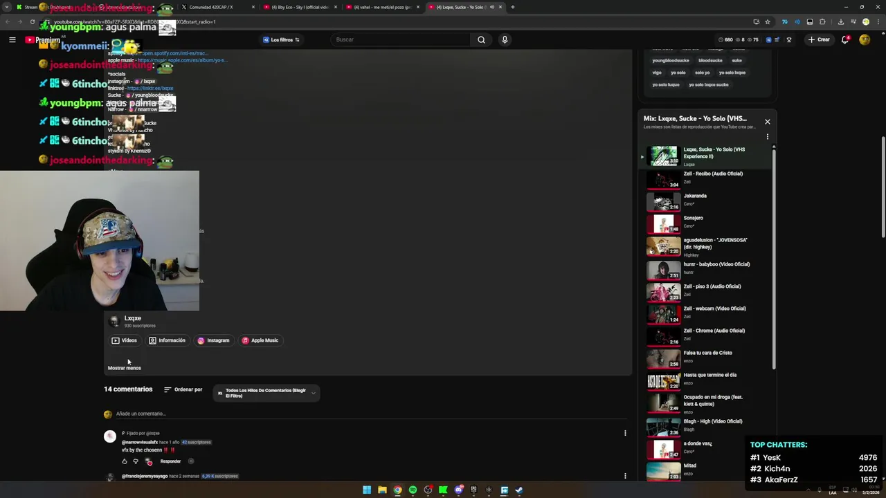Select the 'youngbloodsucke' tag chip
Viewport: 886px width, 498px height.
(x=670, y=60)
